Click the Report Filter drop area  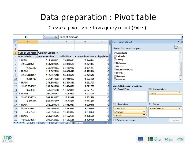130,97
